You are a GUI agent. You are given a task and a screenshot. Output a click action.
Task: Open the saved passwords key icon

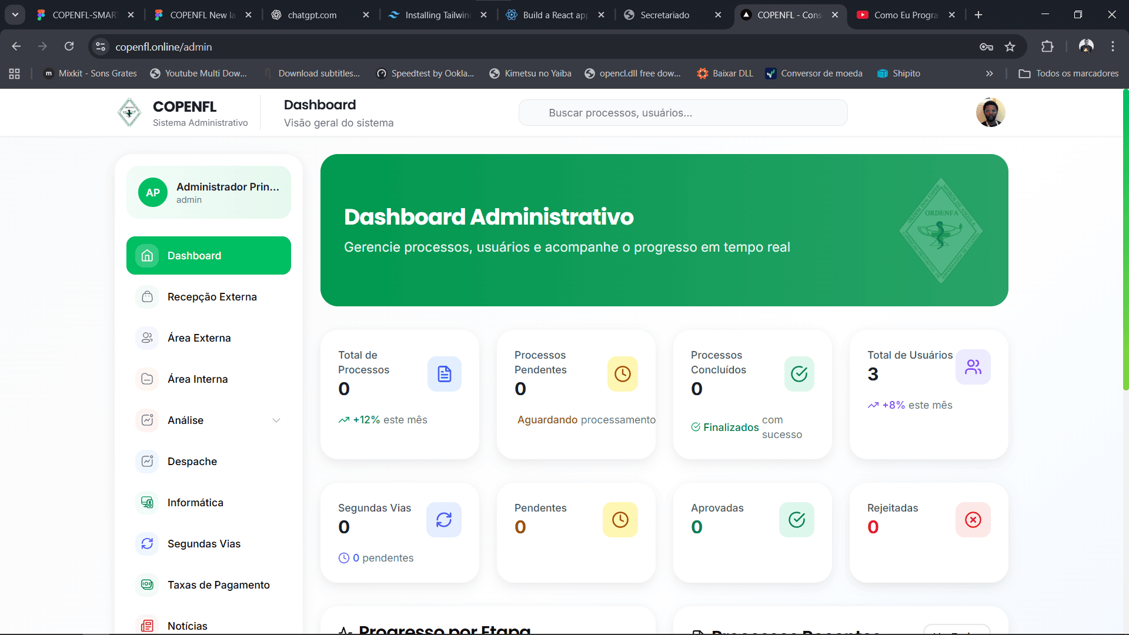click(986, 46)
